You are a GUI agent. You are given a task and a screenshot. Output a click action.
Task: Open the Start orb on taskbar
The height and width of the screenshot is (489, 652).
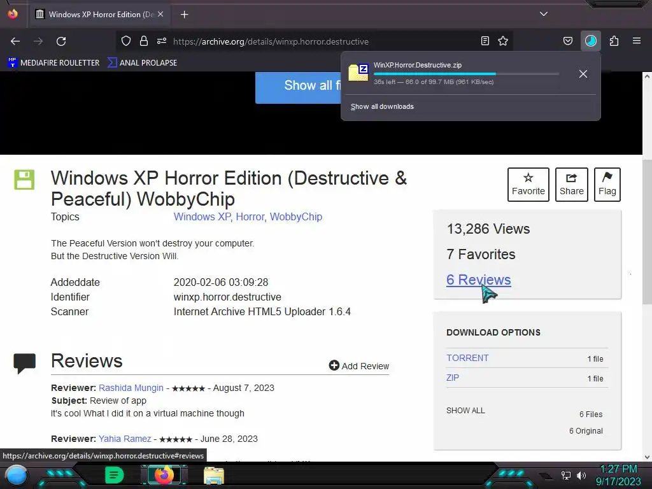(x=17, y=475)
